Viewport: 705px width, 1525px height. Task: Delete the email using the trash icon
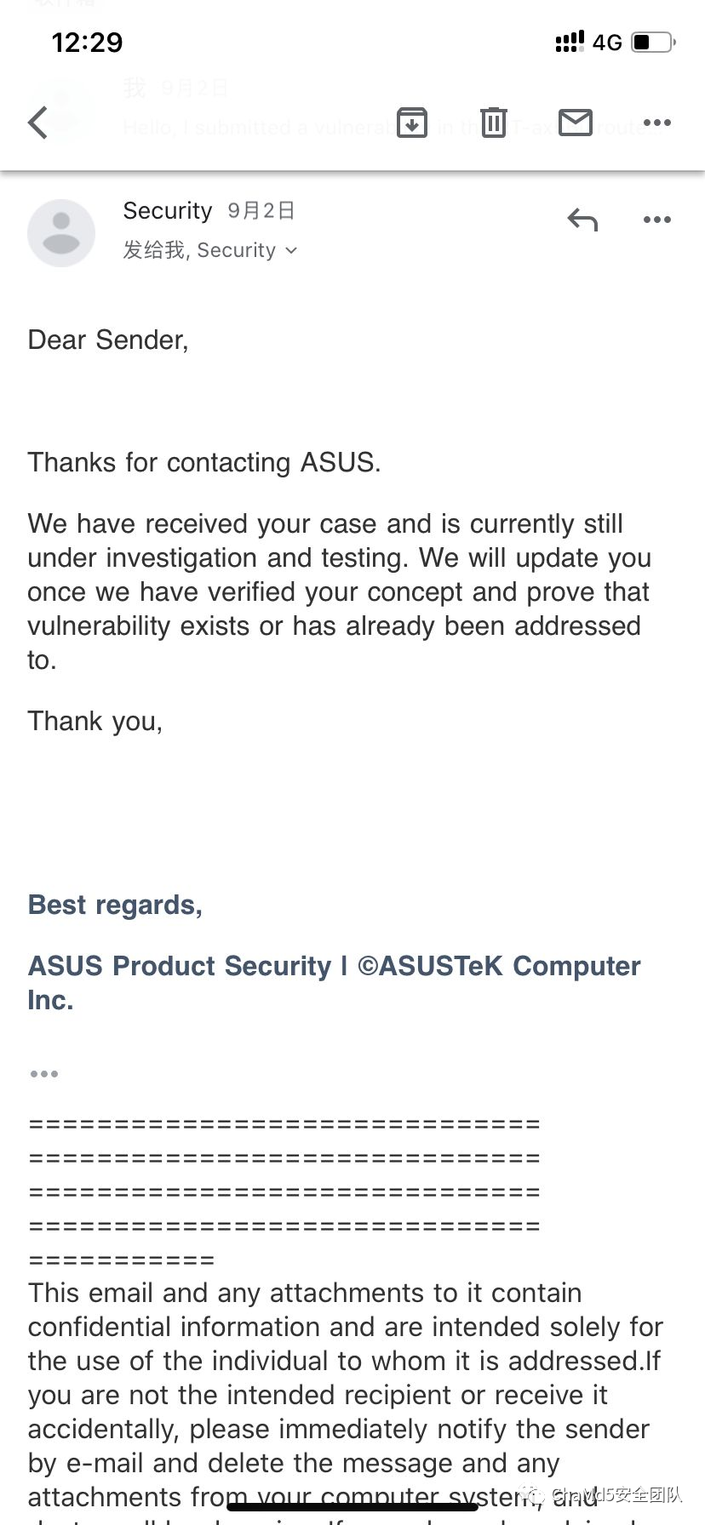[x=494, y=123]
